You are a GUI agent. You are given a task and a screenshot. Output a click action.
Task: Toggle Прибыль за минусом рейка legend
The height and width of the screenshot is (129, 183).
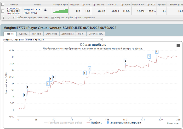tap(63, 123)
